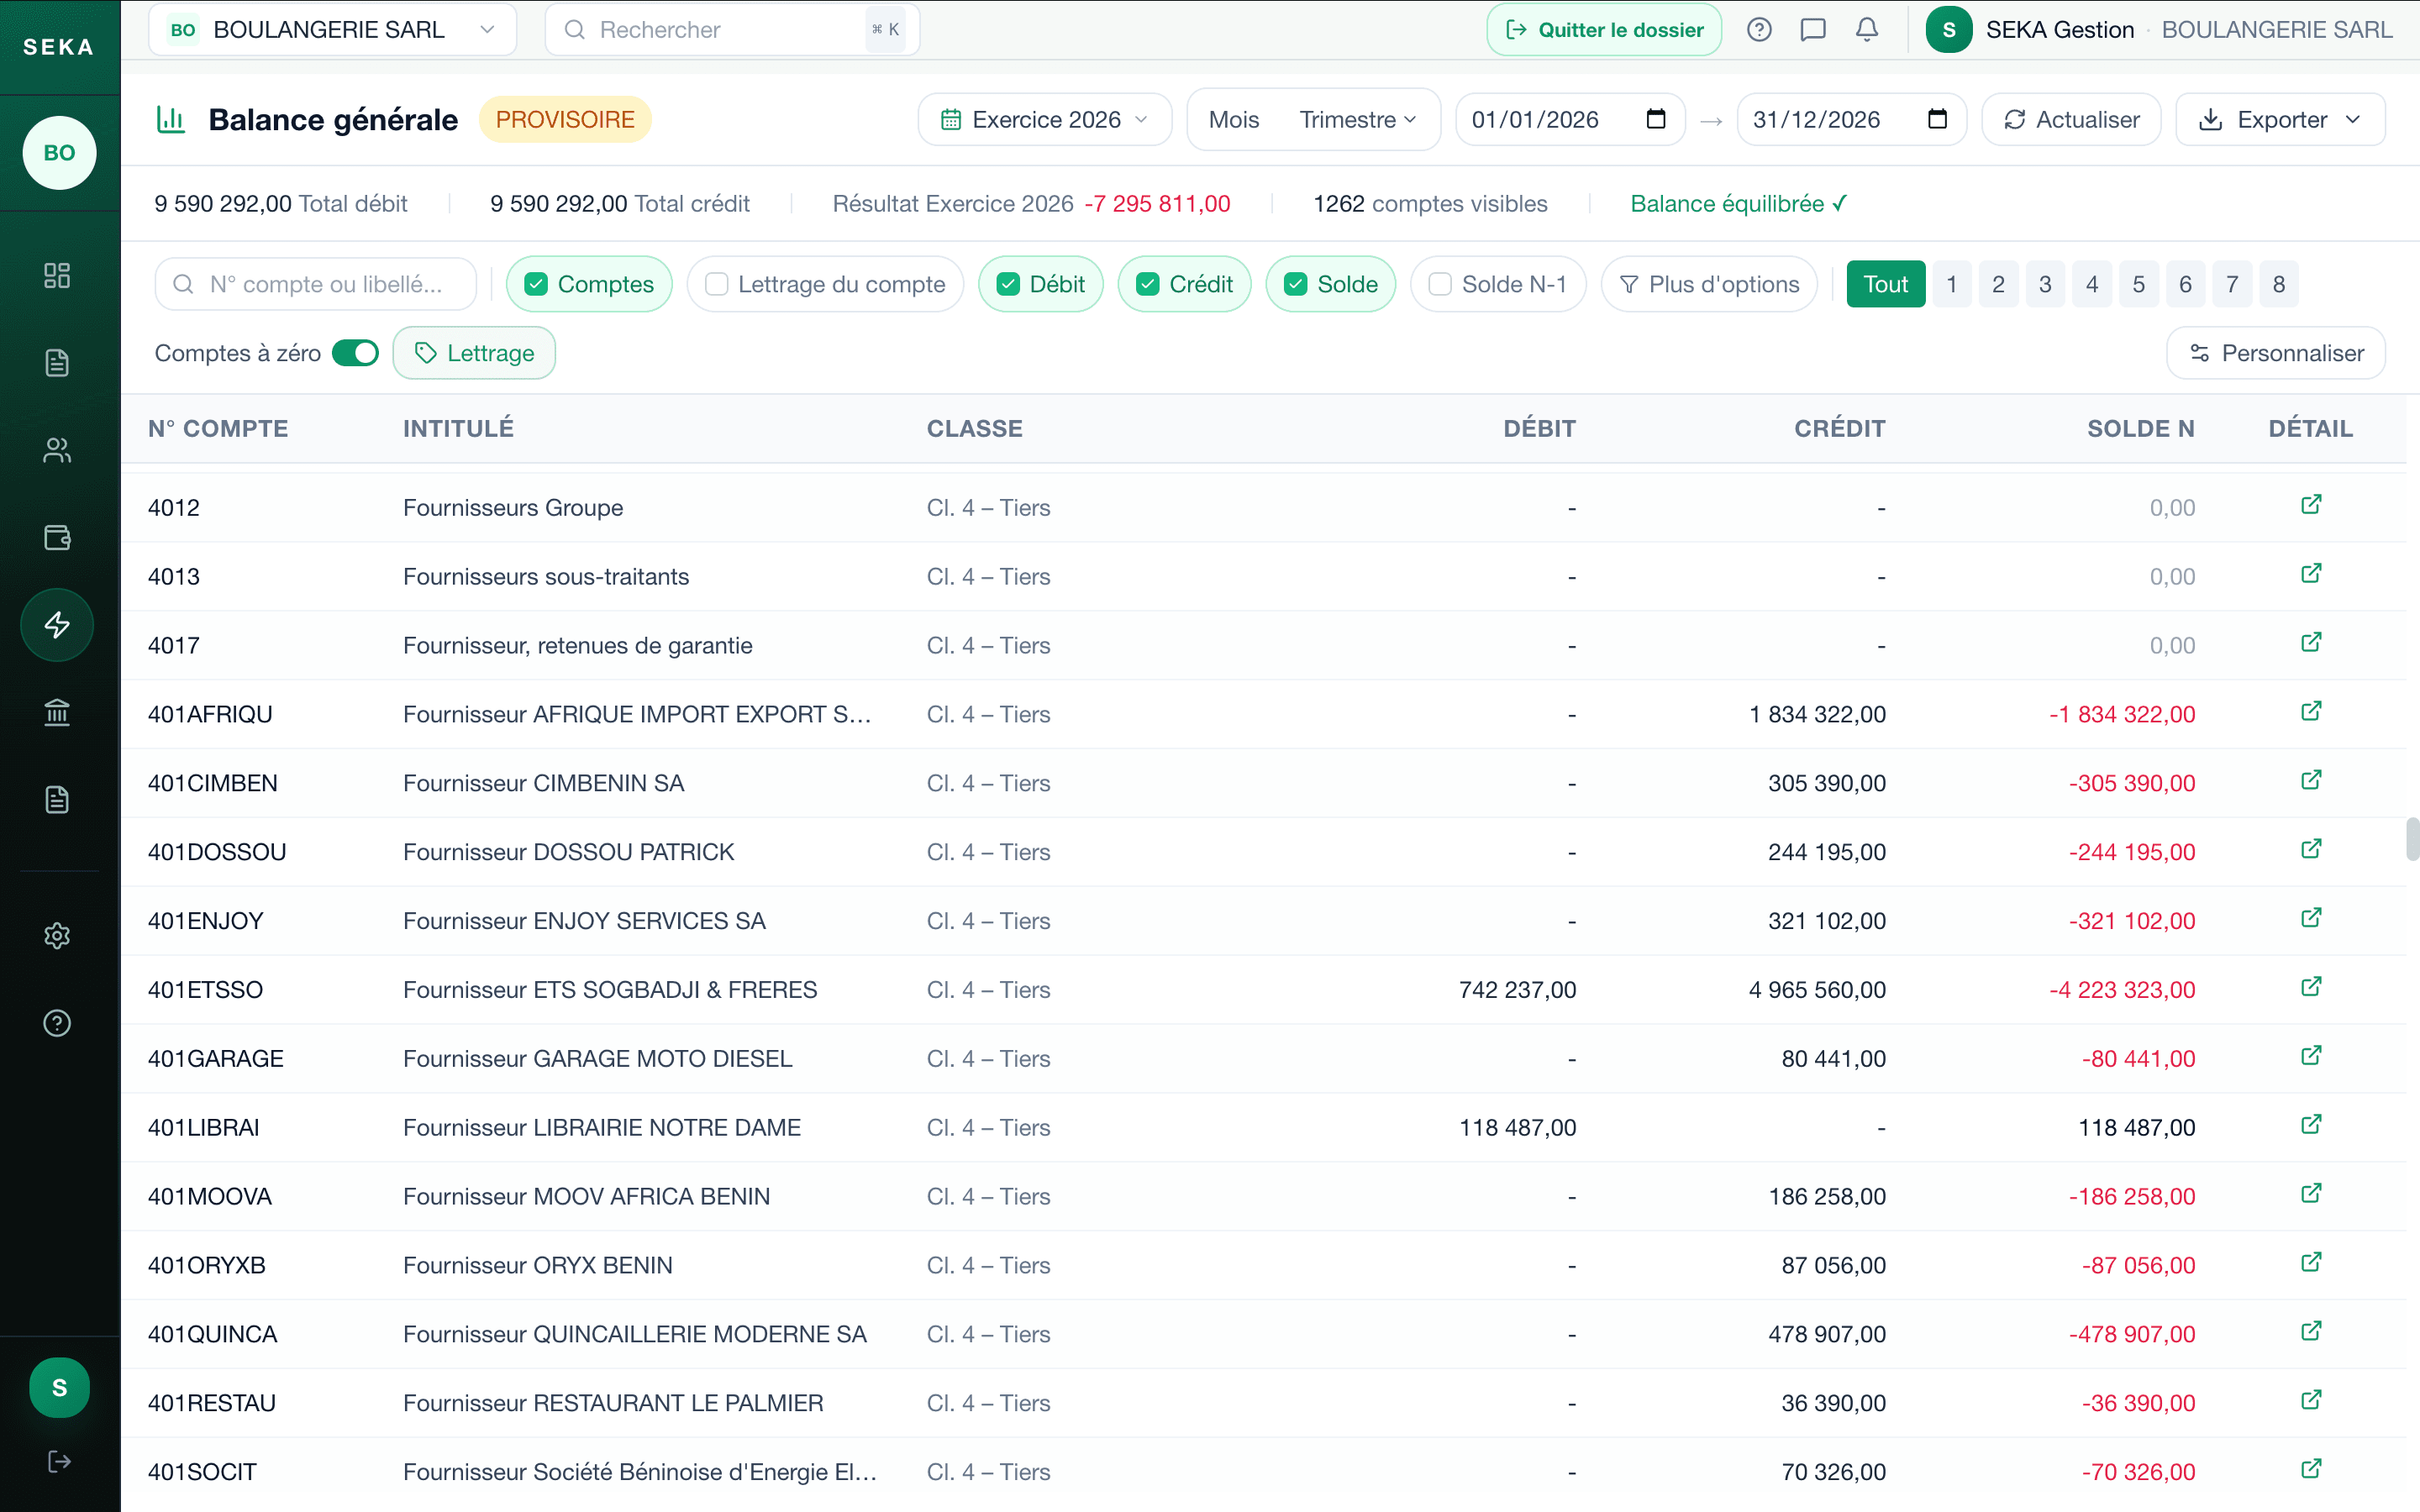
Task: Open end date calendar picker icon
Action: [x=1937, y=119]
